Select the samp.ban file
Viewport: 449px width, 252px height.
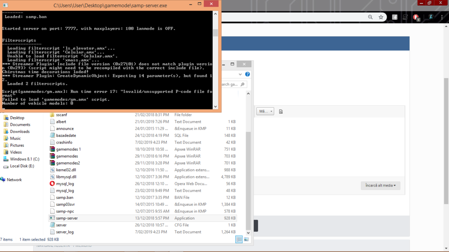coord(65,197)
